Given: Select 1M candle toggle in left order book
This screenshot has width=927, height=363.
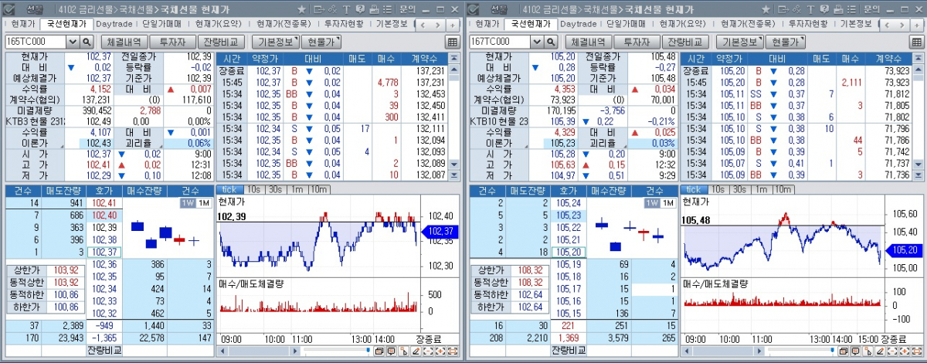Looking at the screenshot, I should click(203, 202).
